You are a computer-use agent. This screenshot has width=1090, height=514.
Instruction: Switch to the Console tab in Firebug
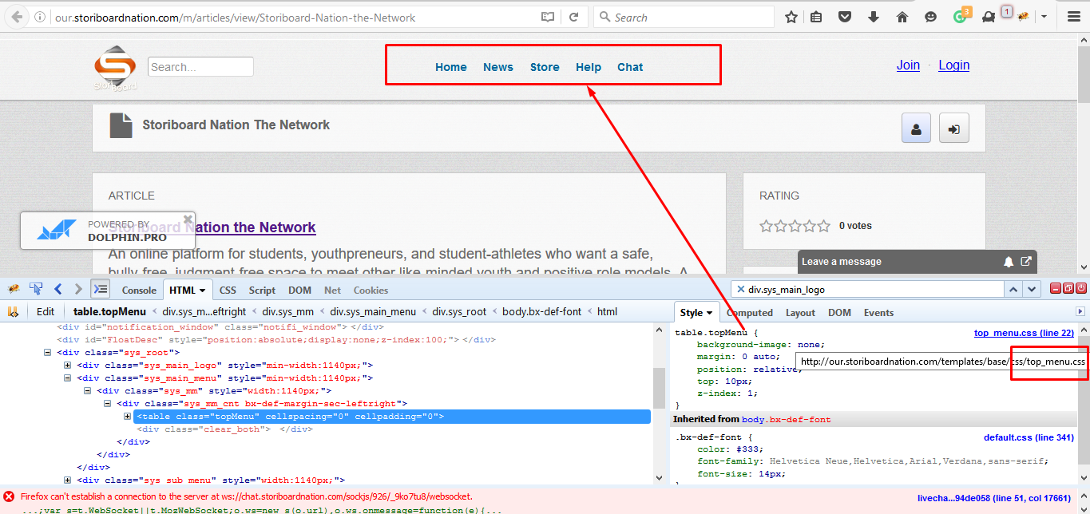click(139, 291)
